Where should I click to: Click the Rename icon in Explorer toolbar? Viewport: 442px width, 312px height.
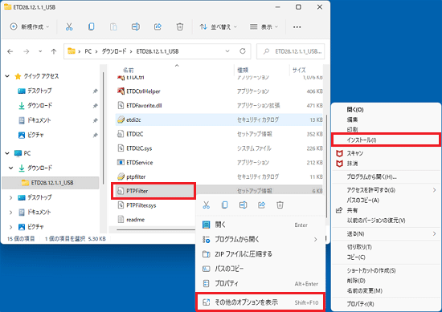coord(136,26)
